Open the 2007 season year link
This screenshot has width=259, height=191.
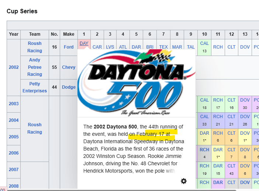[14, 170]
